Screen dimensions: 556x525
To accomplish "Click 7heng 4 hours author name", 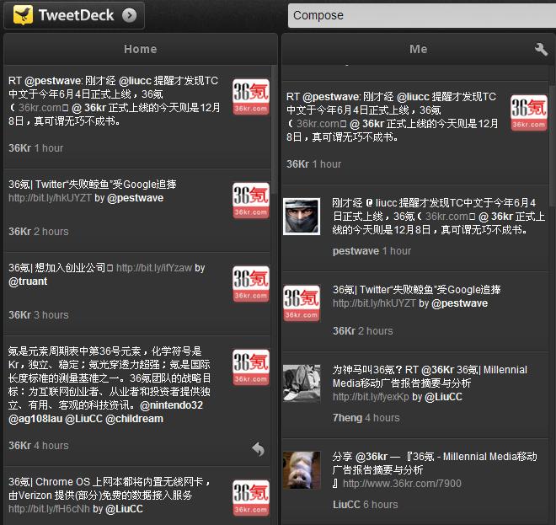I will click(x=347, y=417).
